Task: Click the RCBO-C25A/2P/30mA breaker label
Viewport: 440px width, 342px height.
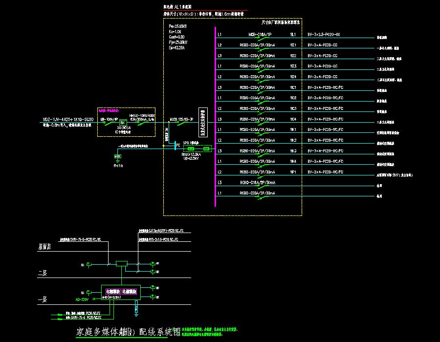Action: [258, 130]
